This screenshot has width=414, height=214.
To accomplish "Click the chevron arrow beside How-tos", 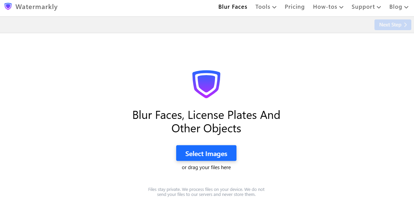I will click(341, 7).
